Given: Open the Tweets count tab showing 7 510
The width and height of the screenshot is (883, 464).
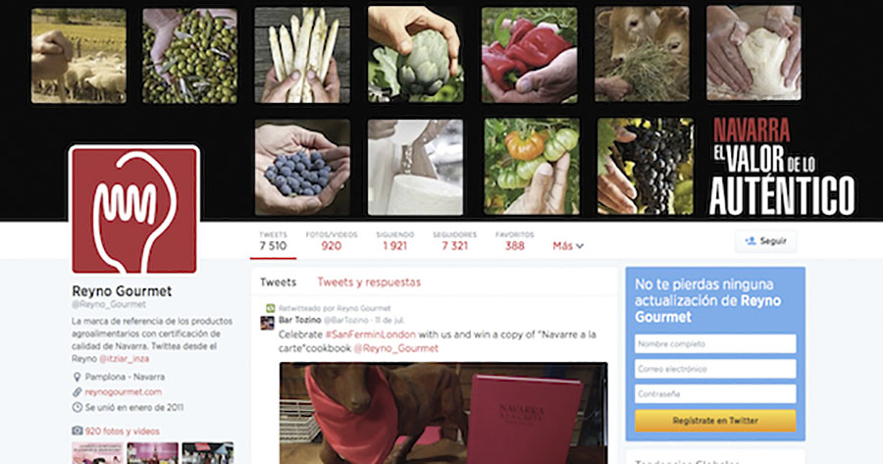Looking at the screenshot, I should tap(273, 241).
